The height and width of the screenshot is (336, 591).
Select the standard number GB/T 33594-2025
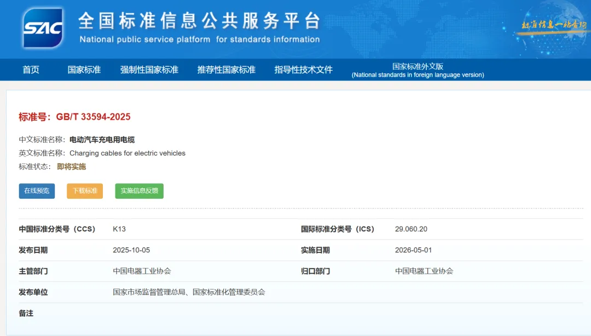93,117
